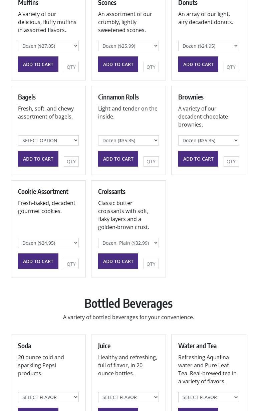
Task: Choose a Soda flavor from the dropdown
Action: click(x=48, y=397)
